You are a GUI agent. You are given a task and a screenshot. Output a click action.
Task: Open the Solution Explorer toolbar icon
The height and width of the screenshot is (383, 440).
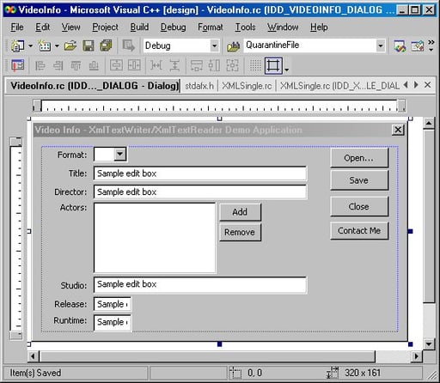(x=400, y=46)
